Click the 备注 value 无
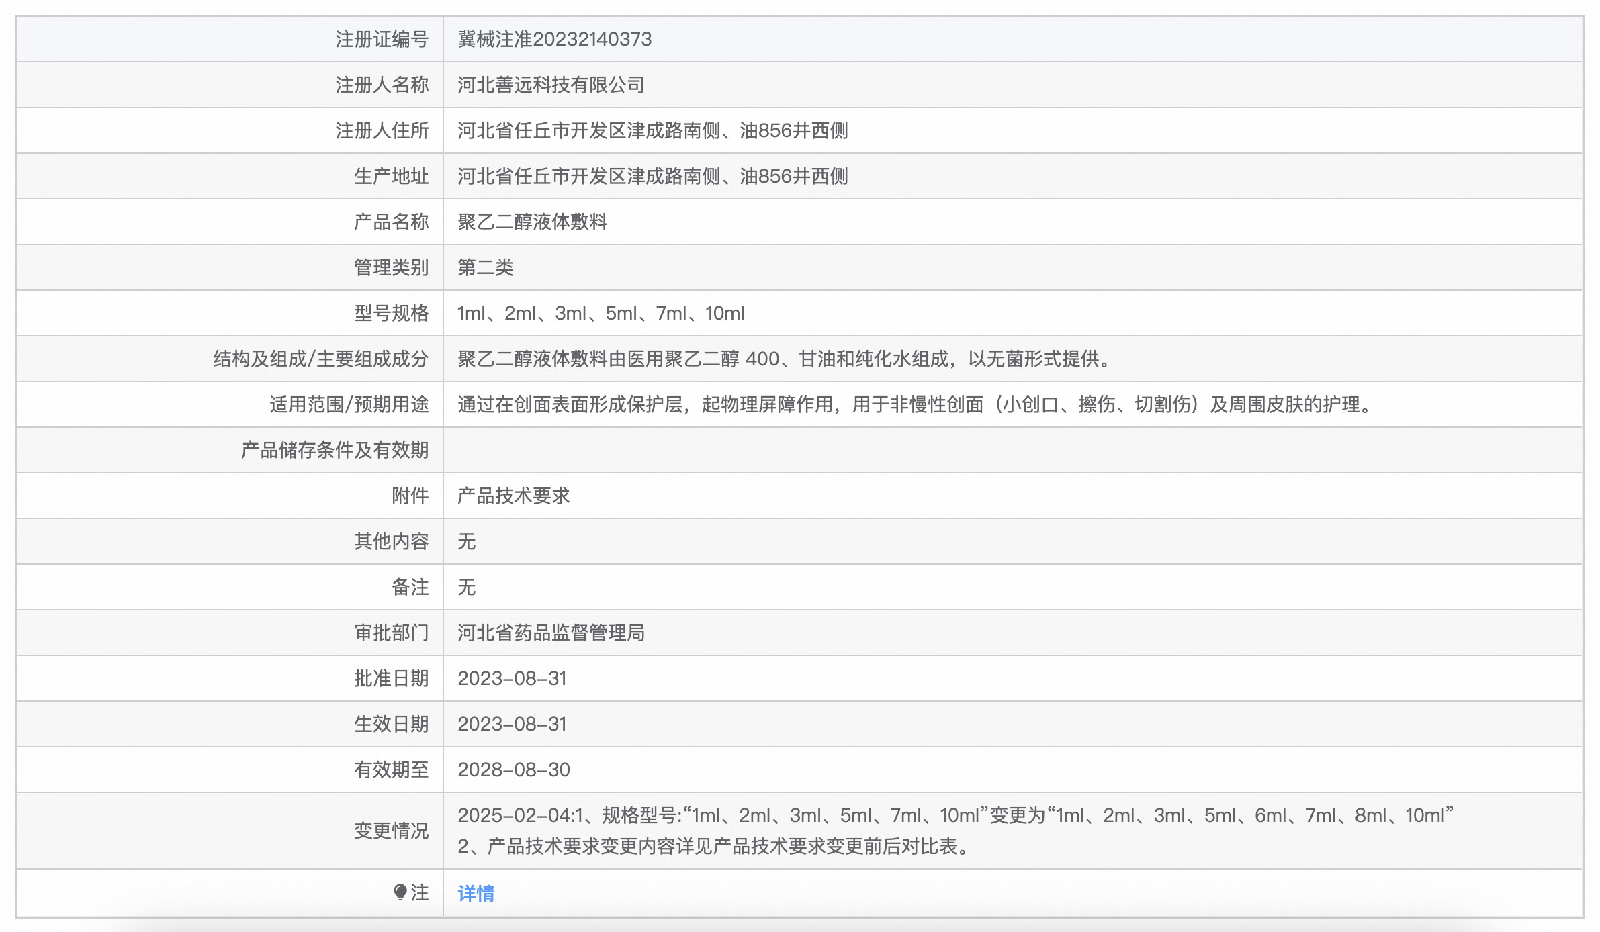The image size is (1600, 932). point(465,587)
